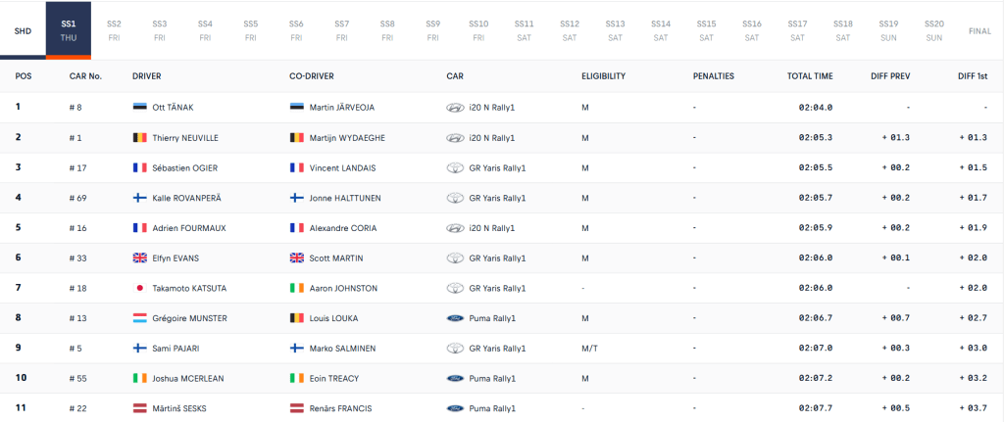Click Hyundai logo in Ott TÄNAK's row
The height and width of the screenshot is (422, 1004).
454,107
